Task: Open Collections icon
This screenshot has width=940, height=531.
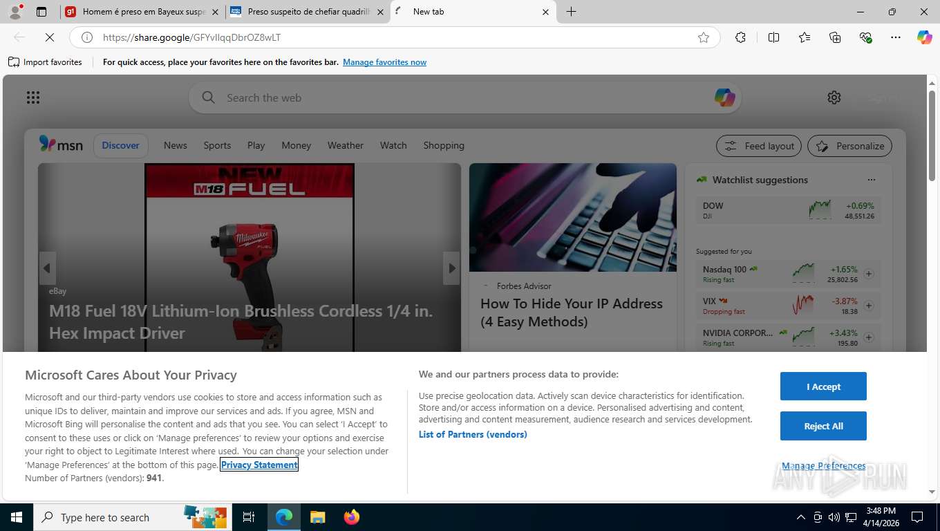Action: point(835,37)
